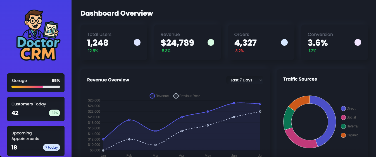
Task: Click the Orders card blue icon
Action: pyautogui.click(x=284, y=42)
